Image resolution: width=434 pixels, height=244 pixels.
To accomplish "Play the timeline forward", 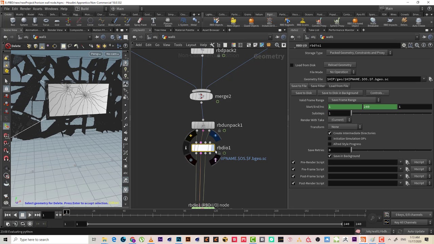I will pyautogui.click(x=30, y=215).
